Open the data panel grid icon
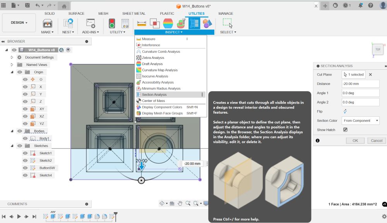Viewport: 387px width, 223px height. tap(3, 5)
